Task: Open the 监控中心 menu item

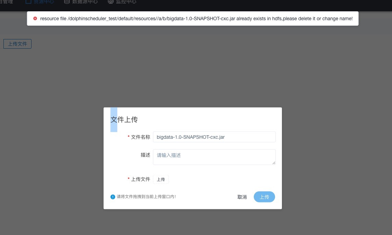Action: click(122, 2)
